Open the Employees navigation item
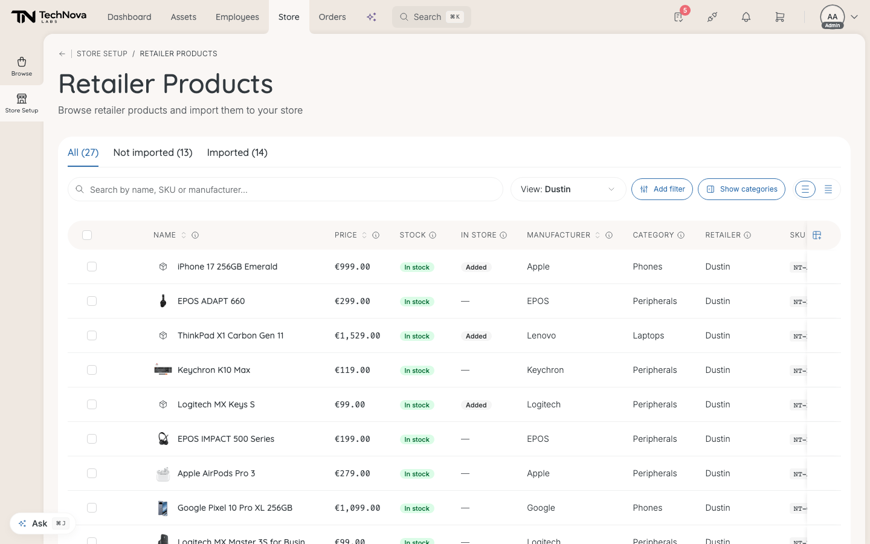 coord(237,17)
